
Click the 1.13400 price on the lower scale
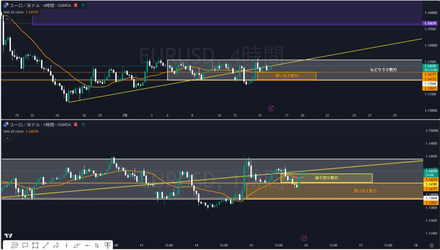pos(431,233)
